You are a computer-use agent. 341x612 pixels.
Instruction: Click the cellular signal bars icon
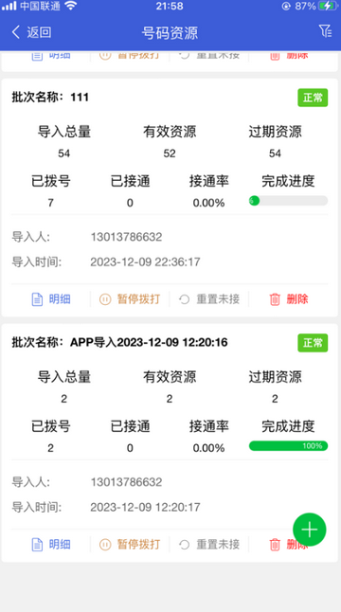pyautogui.click(x=9, y=6)
